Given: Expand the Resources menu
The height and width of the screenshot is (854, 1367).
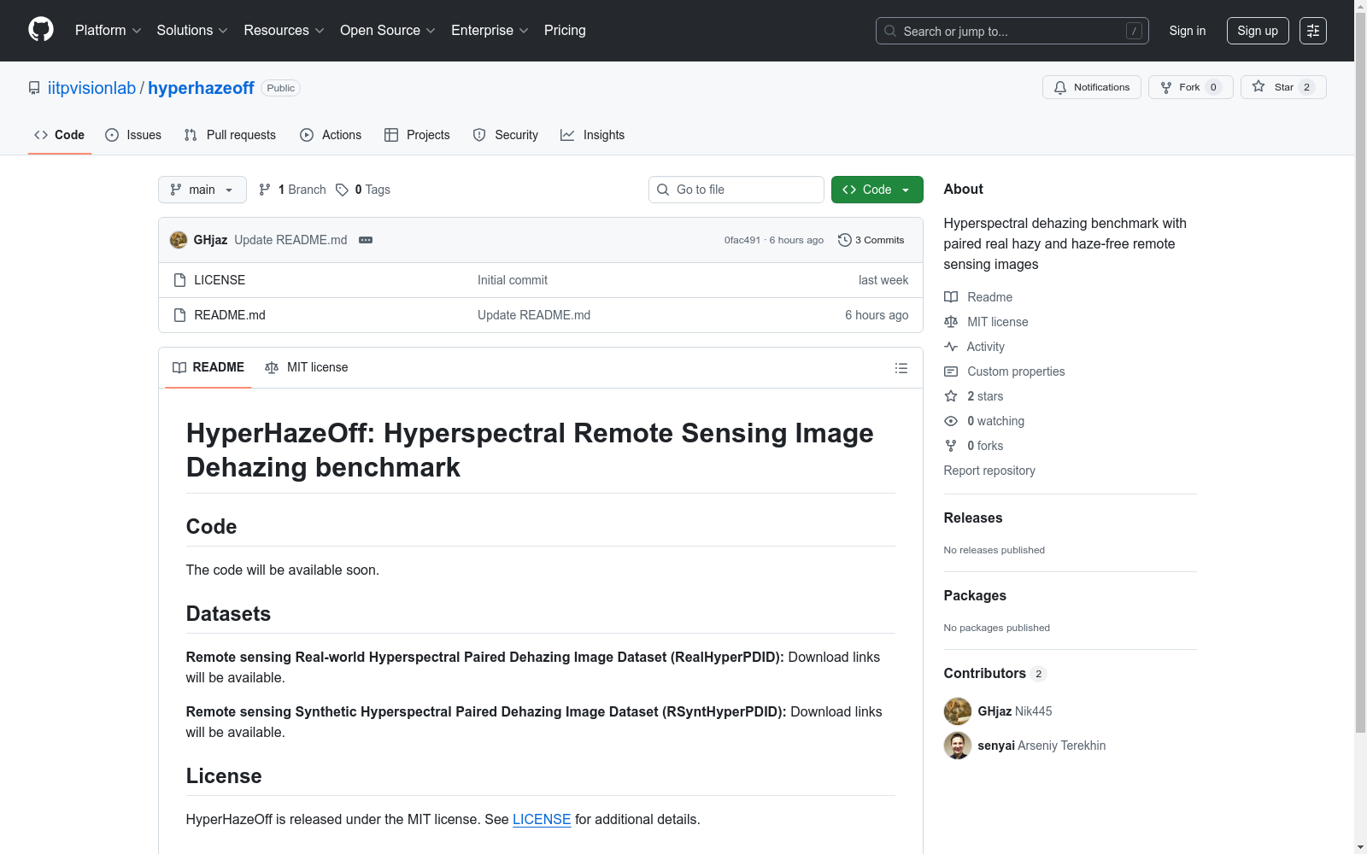Looking at the screenshot, I should click(285, 30).
